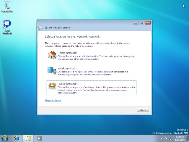Click the back arrow in Set Network Location
Viewport: 189px width, 142px height.
point(41,28)
